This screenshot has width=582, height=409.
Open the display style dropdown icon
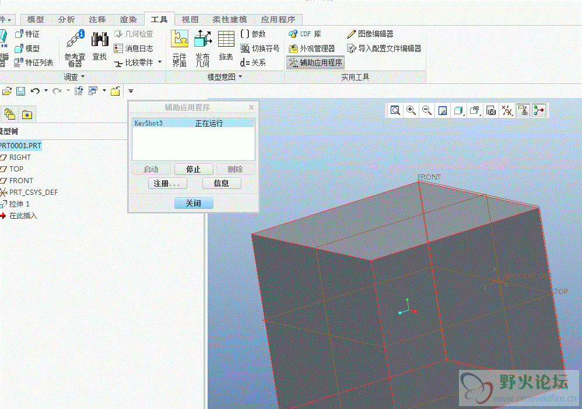click(x=459, y=110)
